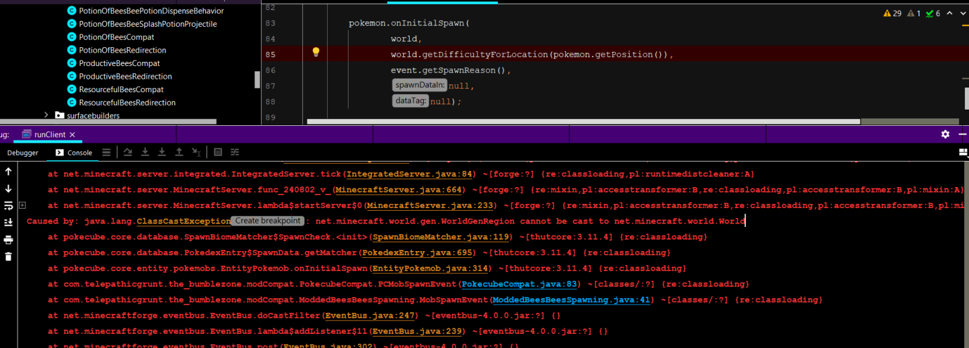
Task: Click the Step Into debug icon
Action: click(145, 153)
